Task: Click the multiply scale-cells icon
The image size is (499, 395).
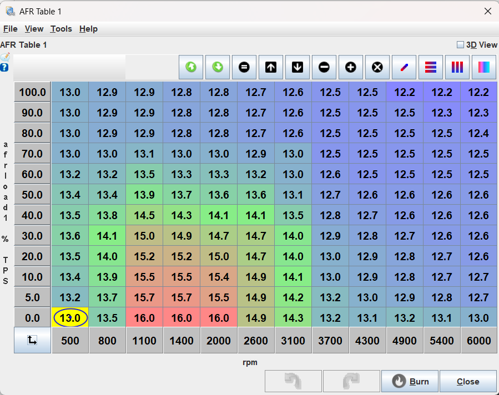Action: click(377, 67)
